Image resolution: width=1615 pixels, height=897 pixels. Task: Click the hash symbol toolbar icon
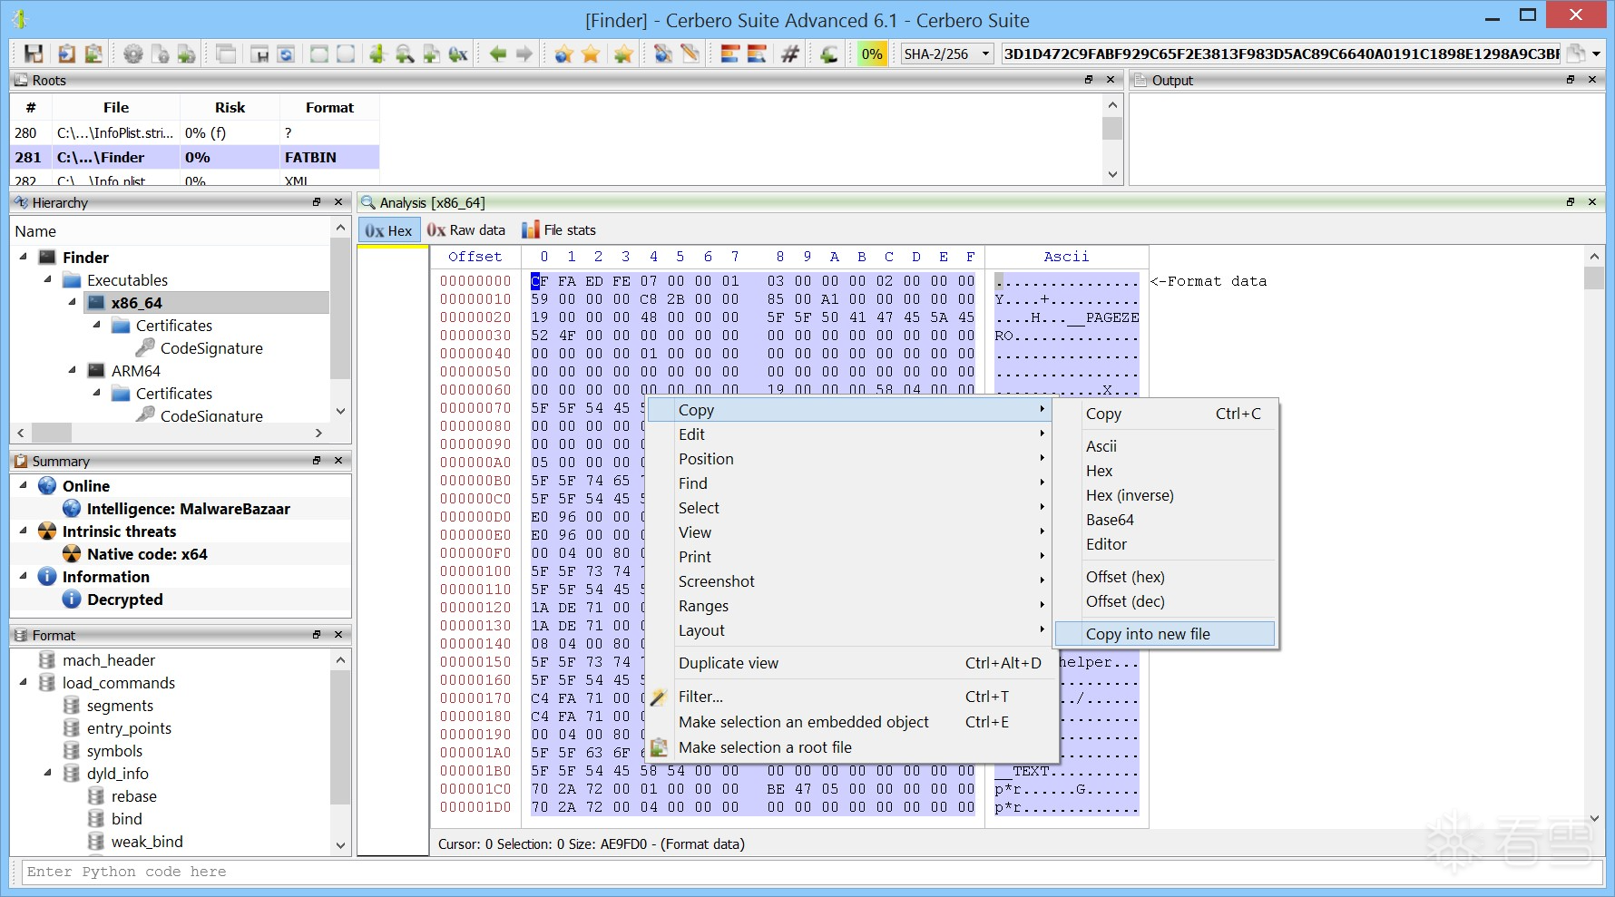[790, 54]
